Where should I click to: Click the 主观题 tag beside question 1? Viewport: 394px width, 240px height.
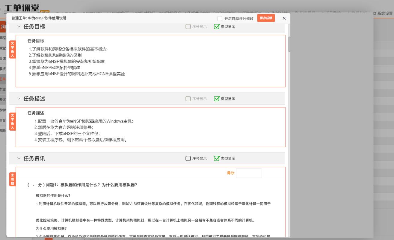12,179
